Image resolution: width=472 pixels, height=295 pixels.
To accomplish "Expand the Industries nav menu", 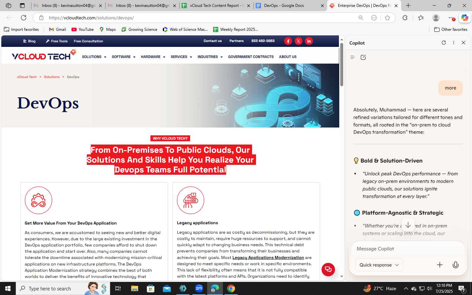I will 210,57.
